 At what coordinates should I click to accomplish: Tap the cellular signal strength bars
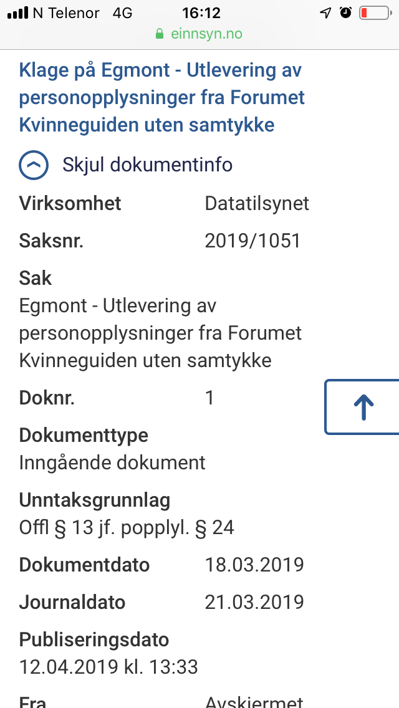(18, 14)
